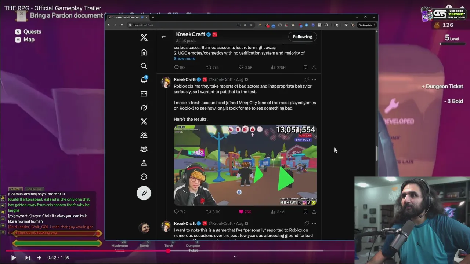Play the MeepCity video thumbnail
Viewport: 470px width, 264px height.
pos(245,165)
